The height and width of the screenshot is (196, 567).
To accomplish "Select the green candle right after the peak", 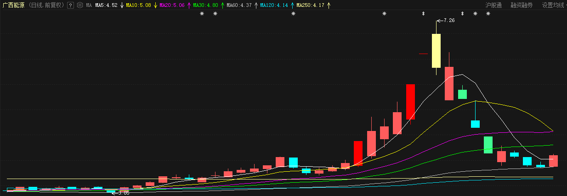I will click(x=462, y=94).
